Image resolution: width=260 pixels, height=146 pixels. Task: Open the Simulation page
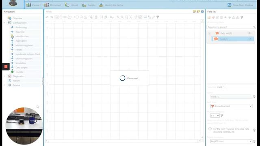coord(21,63)
